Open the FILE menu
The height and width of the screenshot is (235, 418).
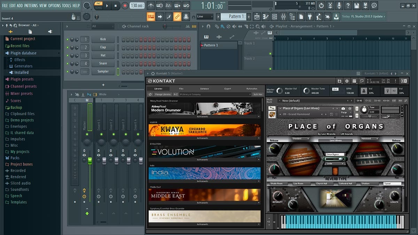pos(5,6)
